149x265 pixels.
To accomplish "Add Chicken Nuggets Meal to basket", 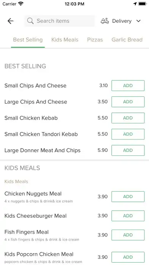I will click(128, 196).
